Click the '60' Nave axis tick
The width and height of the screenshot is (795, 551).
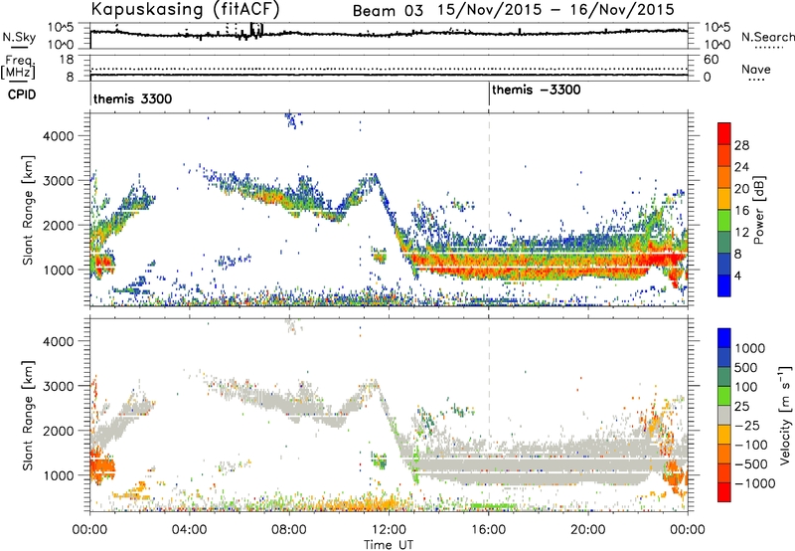pos(711,60)
